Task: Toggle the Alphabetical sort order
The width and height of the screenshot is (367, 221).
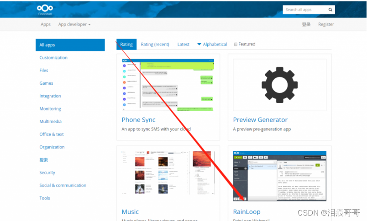Action: 212,44
